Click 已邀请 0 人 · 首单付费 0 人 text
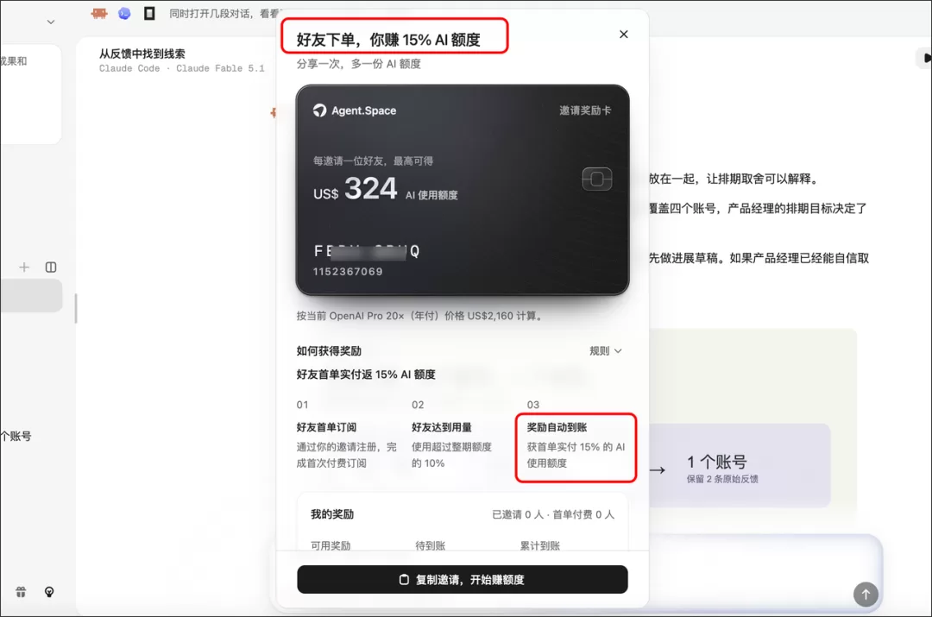Screen dimensions: 932x617 [x=553, y=515]
